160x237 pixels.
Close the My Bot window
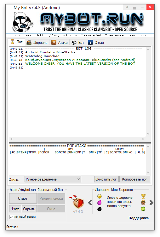point(150,7)
